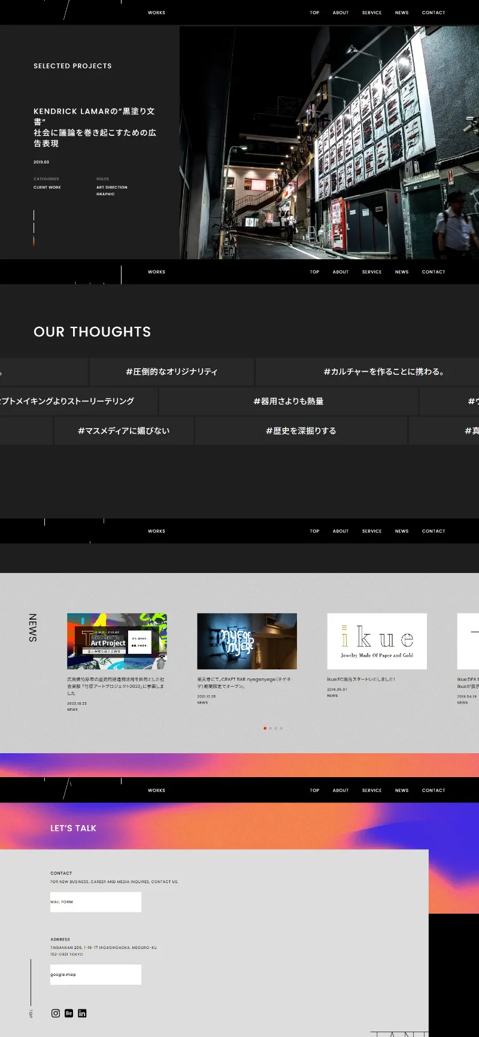Open the ikue jewelry news thumbnail
This screenshot has width=479, height=1037.
point(377,641)
